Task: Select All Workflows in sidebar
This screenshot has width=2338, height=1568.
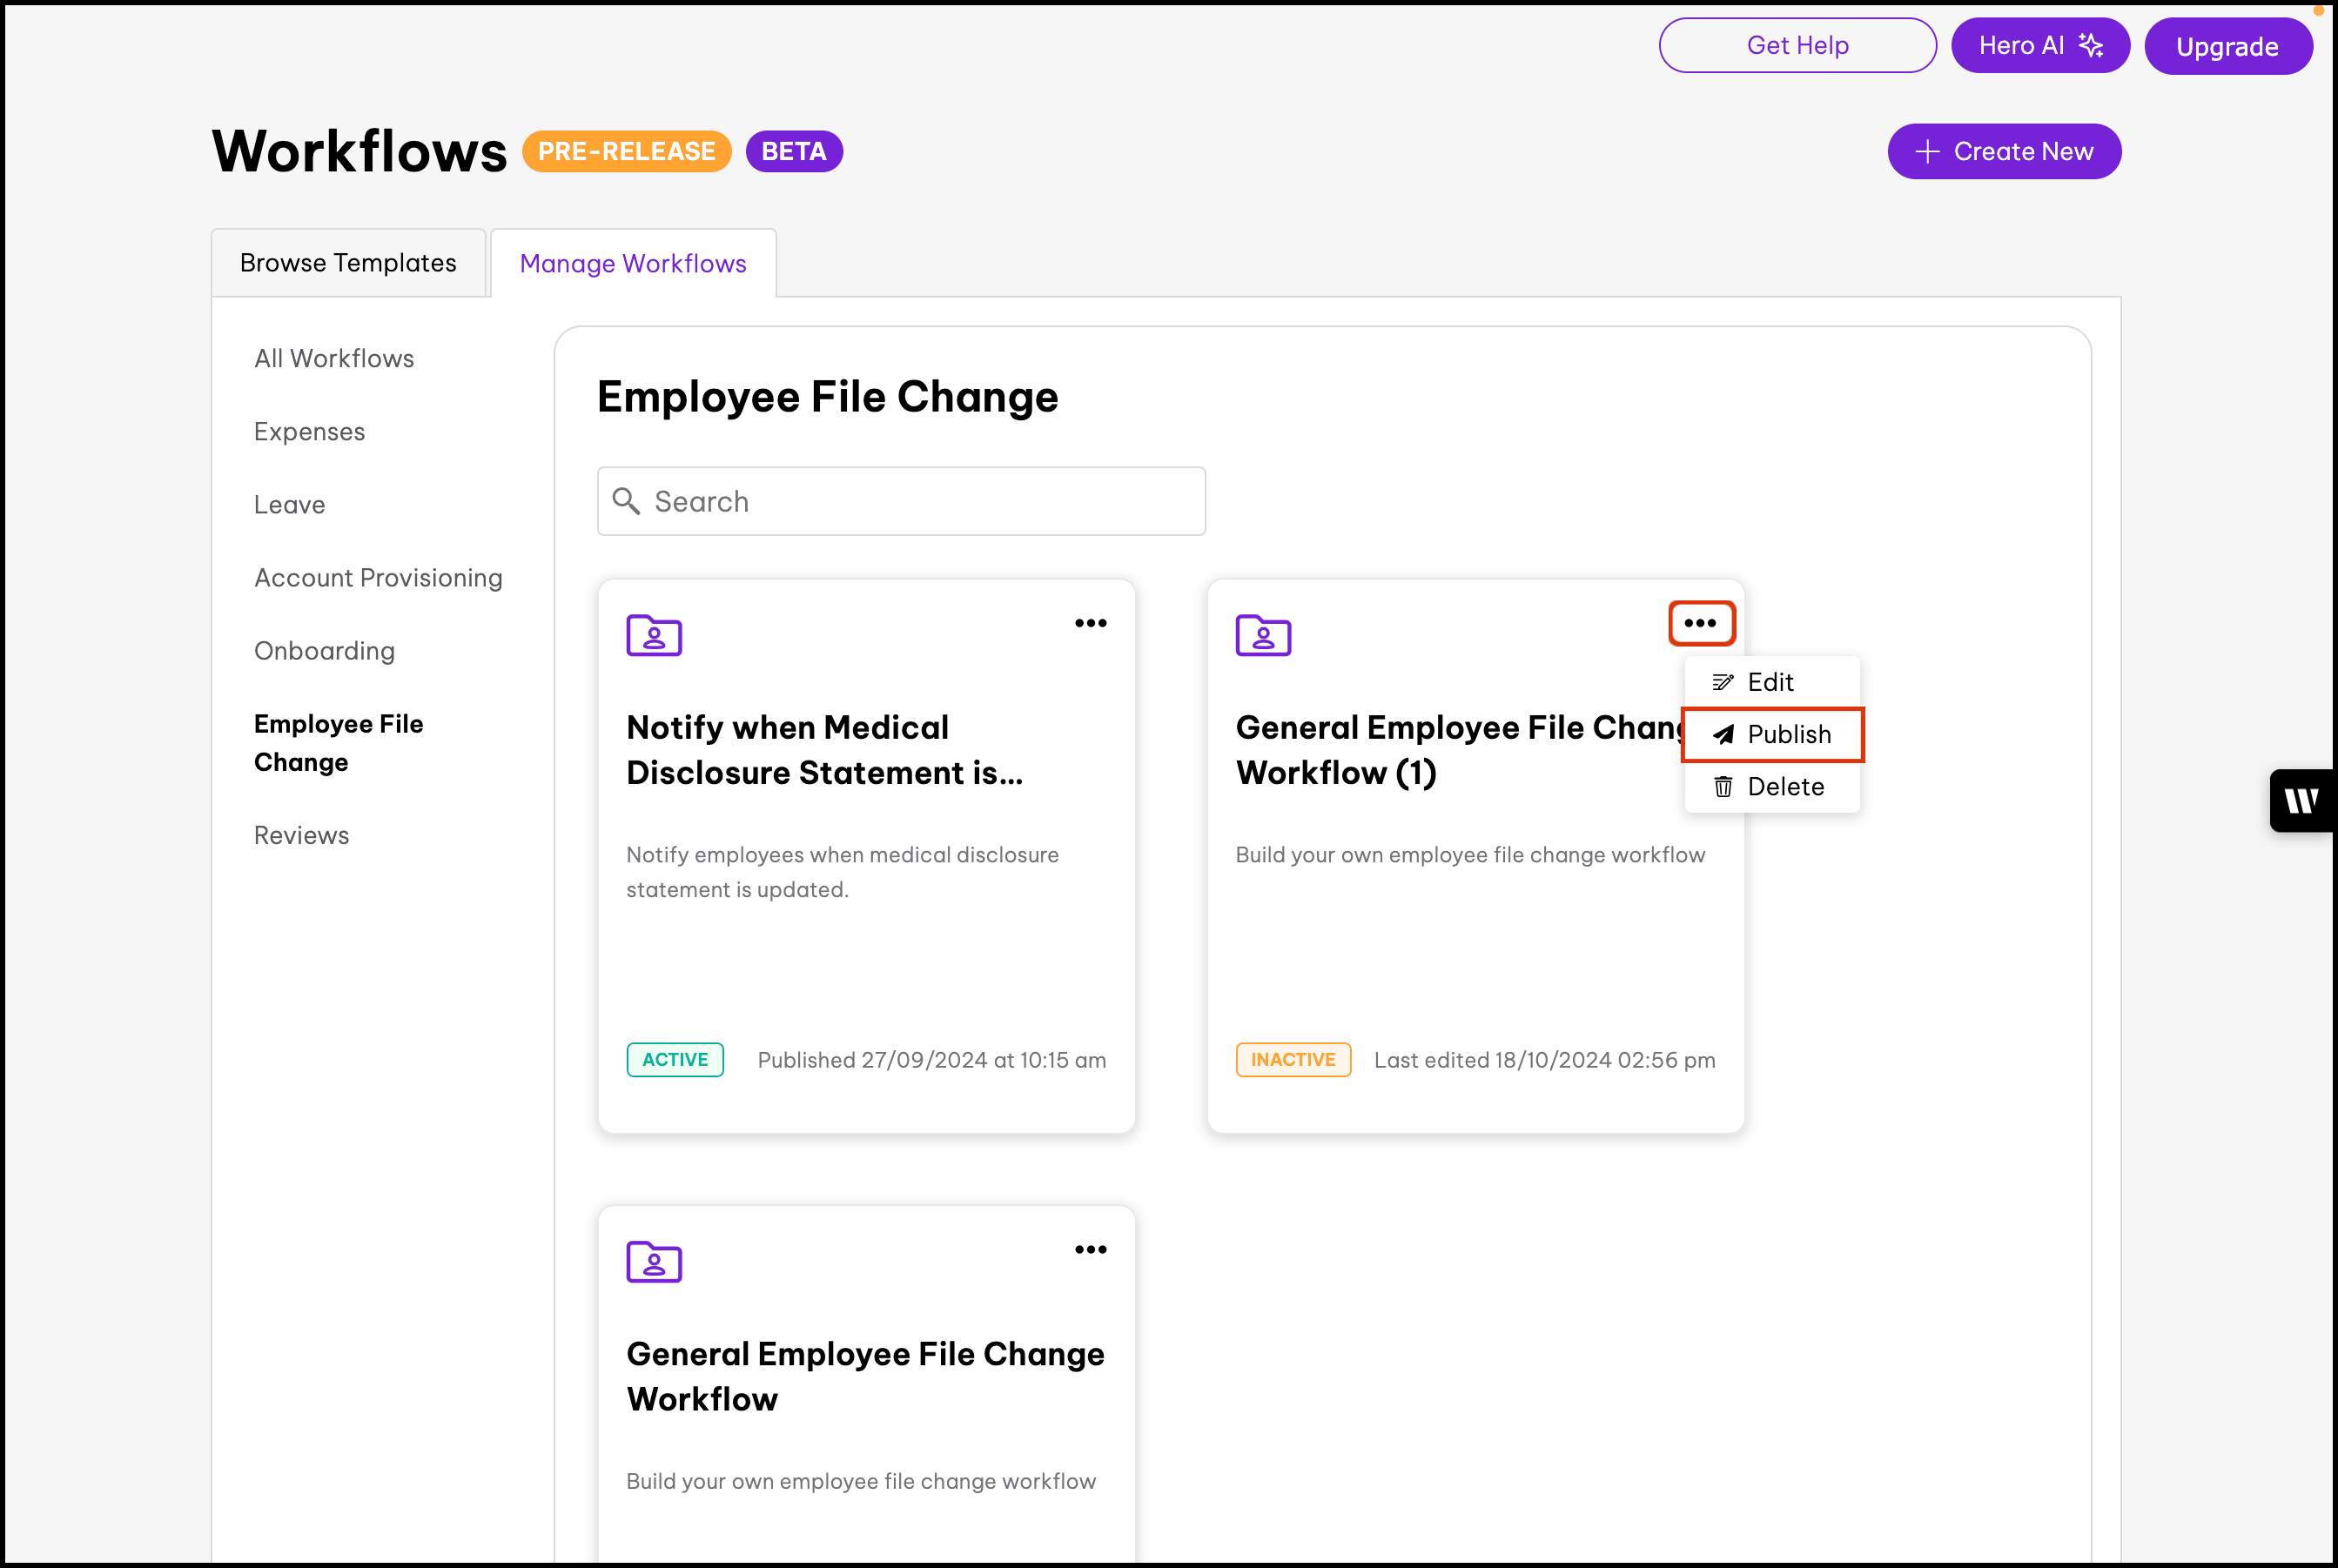Action: pyautogui.click(x=334, y=358)
